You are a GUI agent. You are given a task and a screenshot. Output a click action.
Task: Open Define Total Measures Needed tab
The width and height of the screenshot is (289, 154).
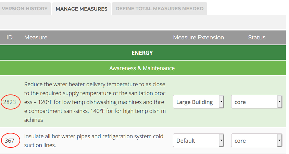160,9
